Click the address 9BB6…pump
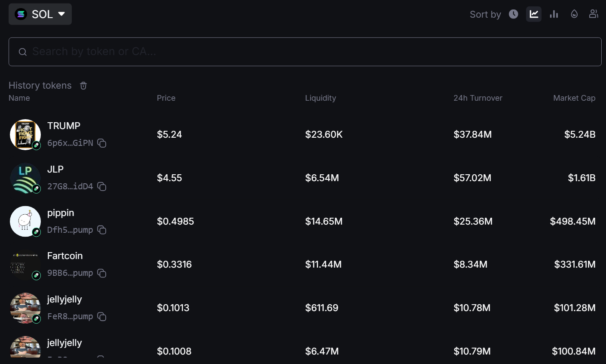Screen dimensions: 606x364 70,273
